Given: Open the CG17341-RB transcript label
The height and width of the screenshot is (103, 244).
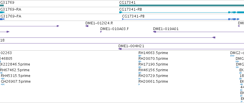Looking at the screenshot, I should (x=130, y=9).
